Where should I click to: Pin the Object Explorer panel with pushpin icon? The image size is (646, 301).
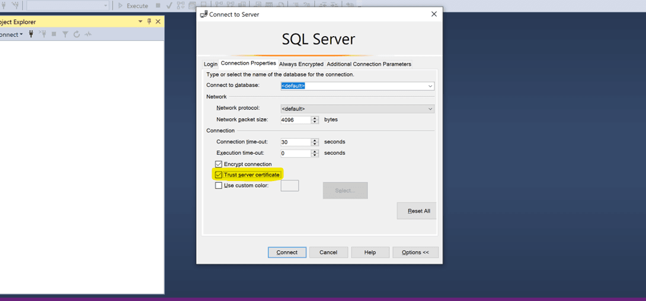[x=149, y=22]
